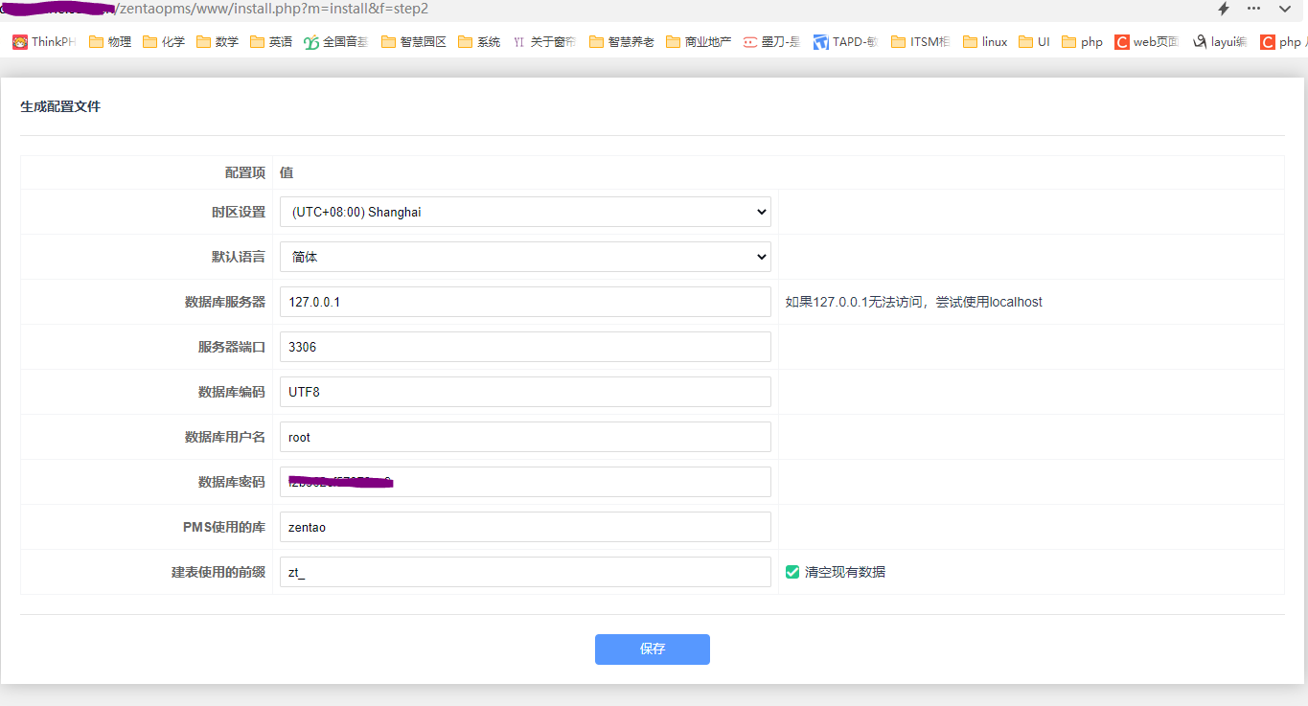Click the PMS使用的库 field with zentao

point(525,527)
